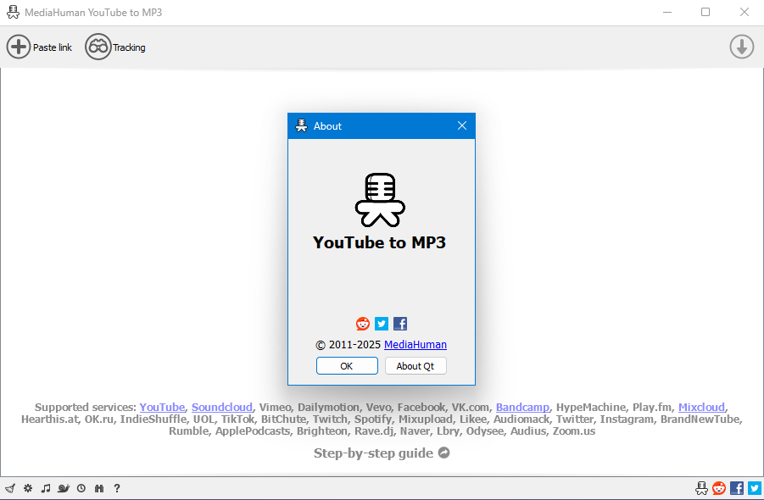The height and width of the screenshot is (500, 764).
Task: Click the 'Instagram' service name text
Action: pyautogui.click(x=627, y=419)
